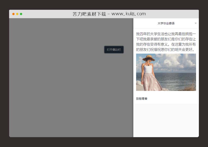Click the yellow traffic light window icon
This screenshot has height=147, width=208.
click(x=17, y=14)
